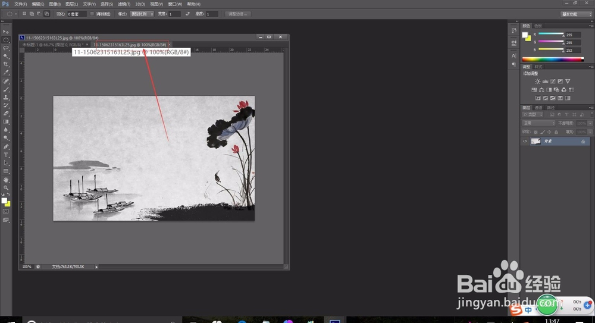Open the tool preset picker arrow

tap(16, 14)
